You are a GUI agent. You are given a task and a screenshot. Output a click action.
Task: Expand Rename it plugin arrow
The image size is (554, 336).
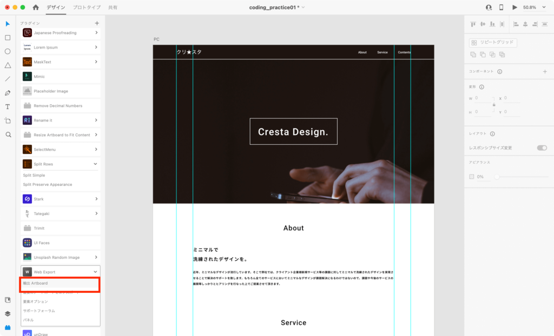point(96,120)
